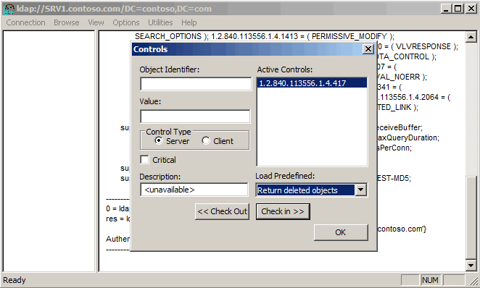Select active control 1.2.840.113556.1.4.417
The height and width of the screenshot is (288, 480).
click(x=312, y=83)
